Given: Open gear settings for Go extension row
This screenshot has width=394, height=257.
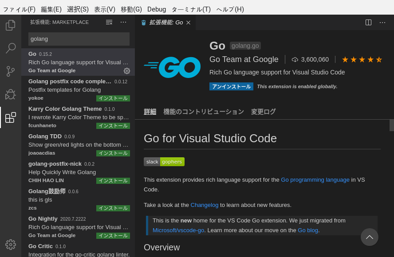Looking at the screenshot, I should point(127,71).
